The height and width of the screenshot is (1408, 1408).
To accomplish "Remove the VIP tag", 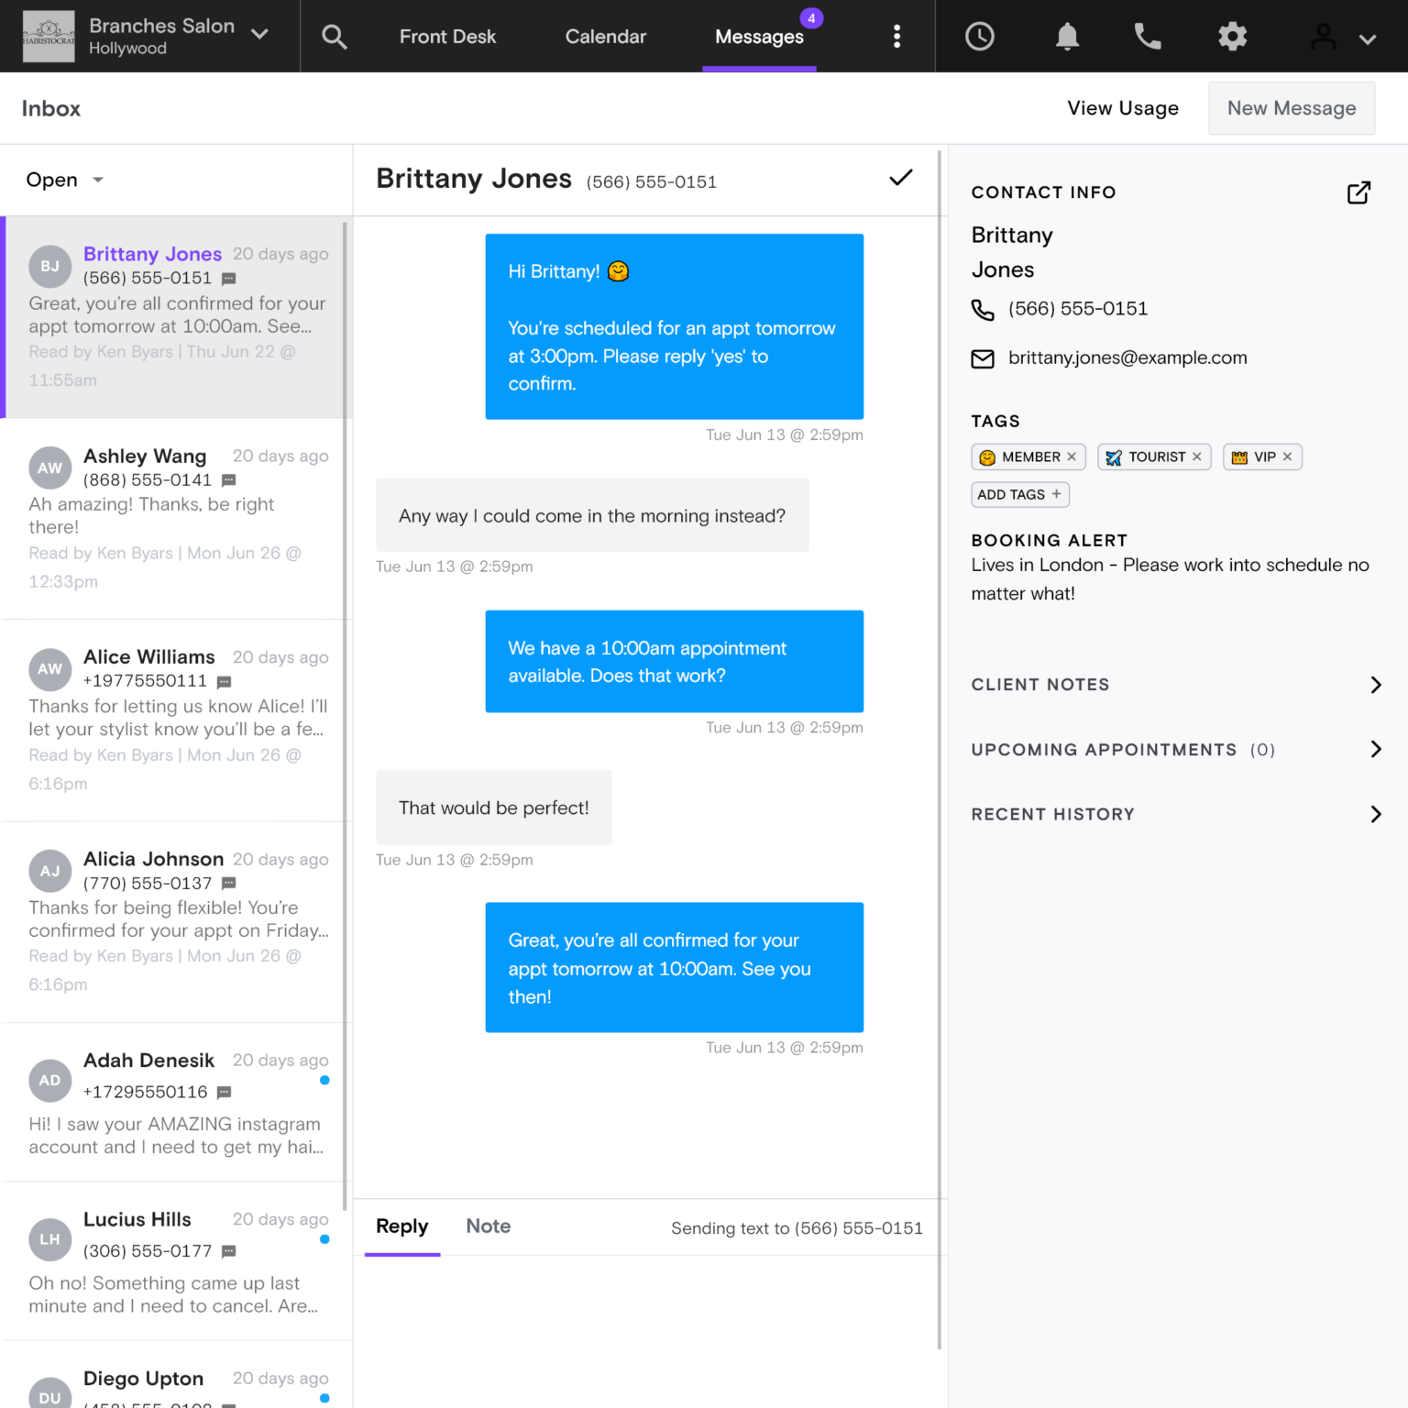I will (x=1287, y=456).
